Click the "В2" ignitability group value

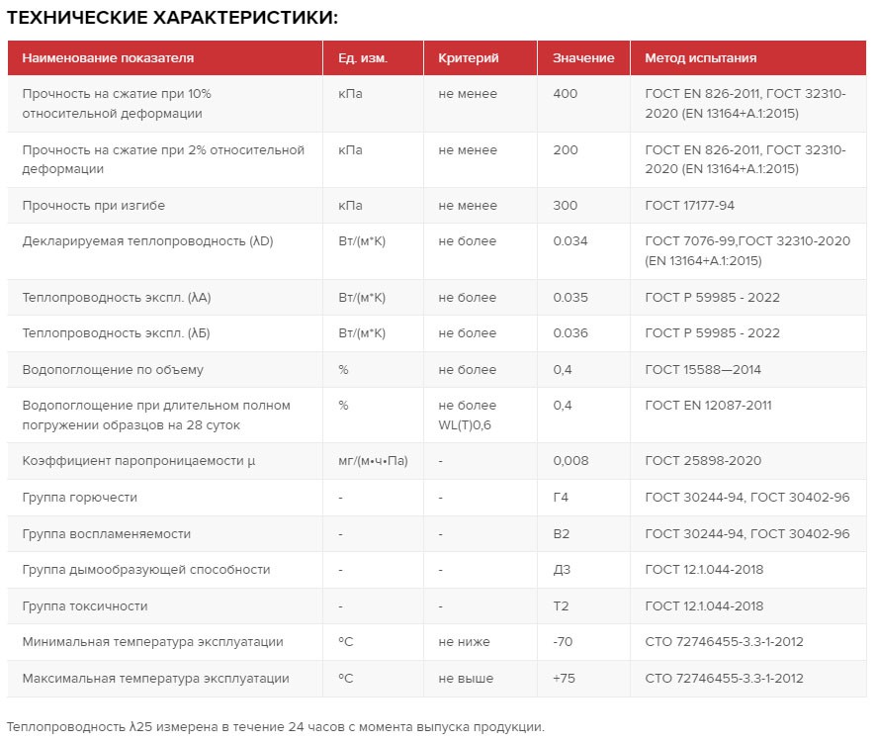coord(561,534)
